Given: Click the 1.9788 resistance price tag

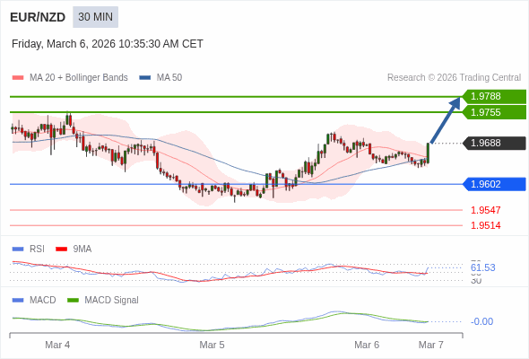Looking at the screenshot, I should tap(495, 97).
